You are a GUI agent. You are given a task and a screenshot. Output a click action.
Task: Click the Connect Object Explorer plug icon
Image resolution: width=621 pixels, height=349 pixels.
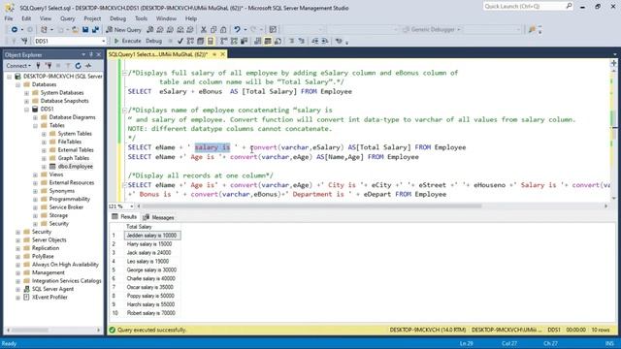click(39, 66)
